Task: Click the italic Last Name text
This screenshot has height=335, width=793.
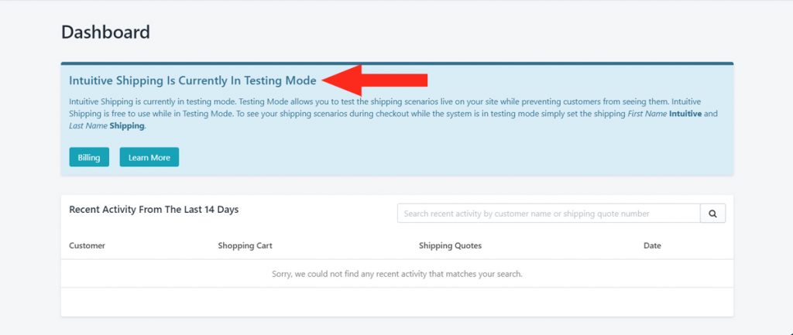Action: click(x=88, y=126)
